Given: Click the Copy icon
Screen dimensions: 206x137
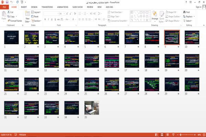Looking at the screenshot, I should click(x=9, y=16).
